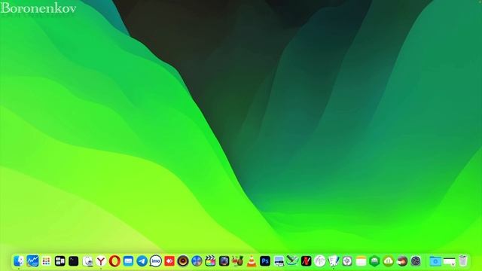
Task: Open the Trash in the Dock
Action: [x=463, y=261]
